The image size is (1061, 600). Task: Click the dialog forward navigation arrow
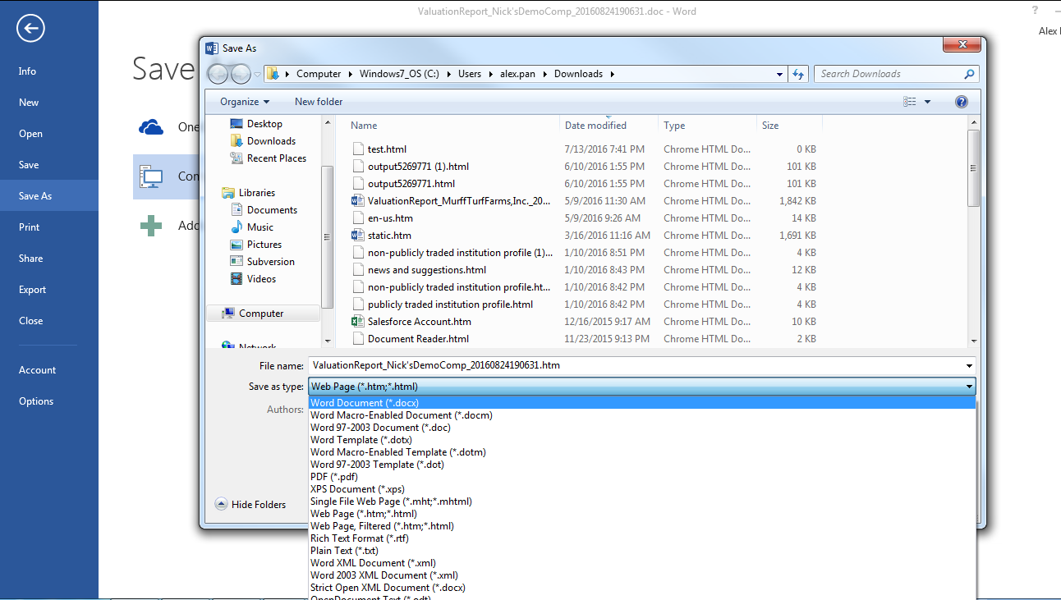tap(241, 74)
